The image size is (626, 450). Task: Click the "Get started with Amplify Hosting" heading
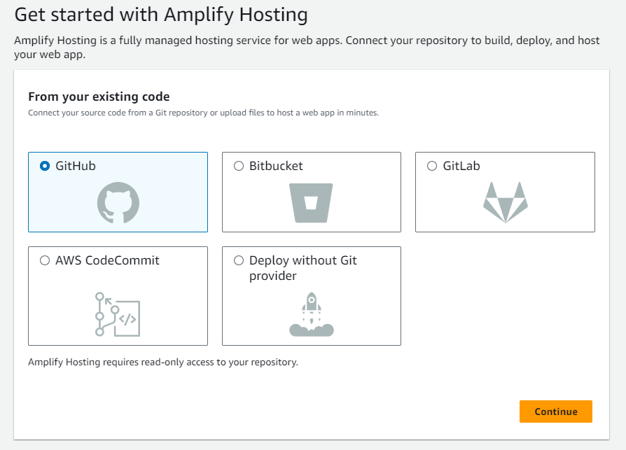click(161, 15)
